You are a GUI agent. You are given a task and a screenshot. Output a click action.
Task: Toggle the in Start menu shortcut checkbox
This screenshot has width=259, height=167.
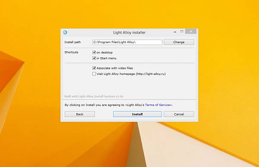pos(94,58)
